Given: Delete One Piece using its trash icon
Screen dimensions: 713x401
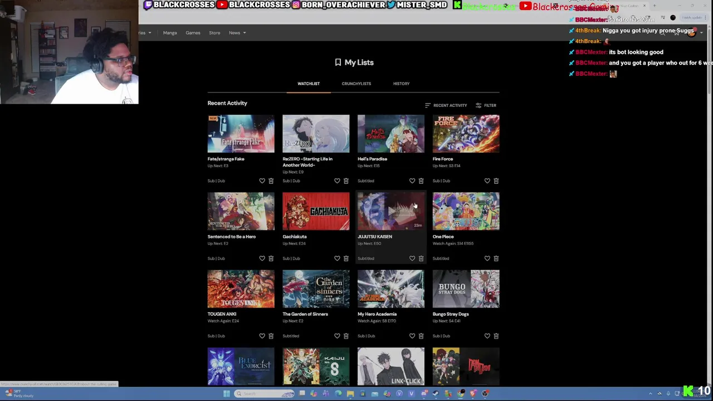Looking at the screenshot, I should pyautogui.click(x=496, y=258).
